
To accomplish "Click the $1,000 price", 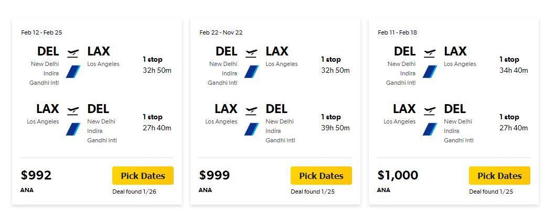I will point(398,175).
